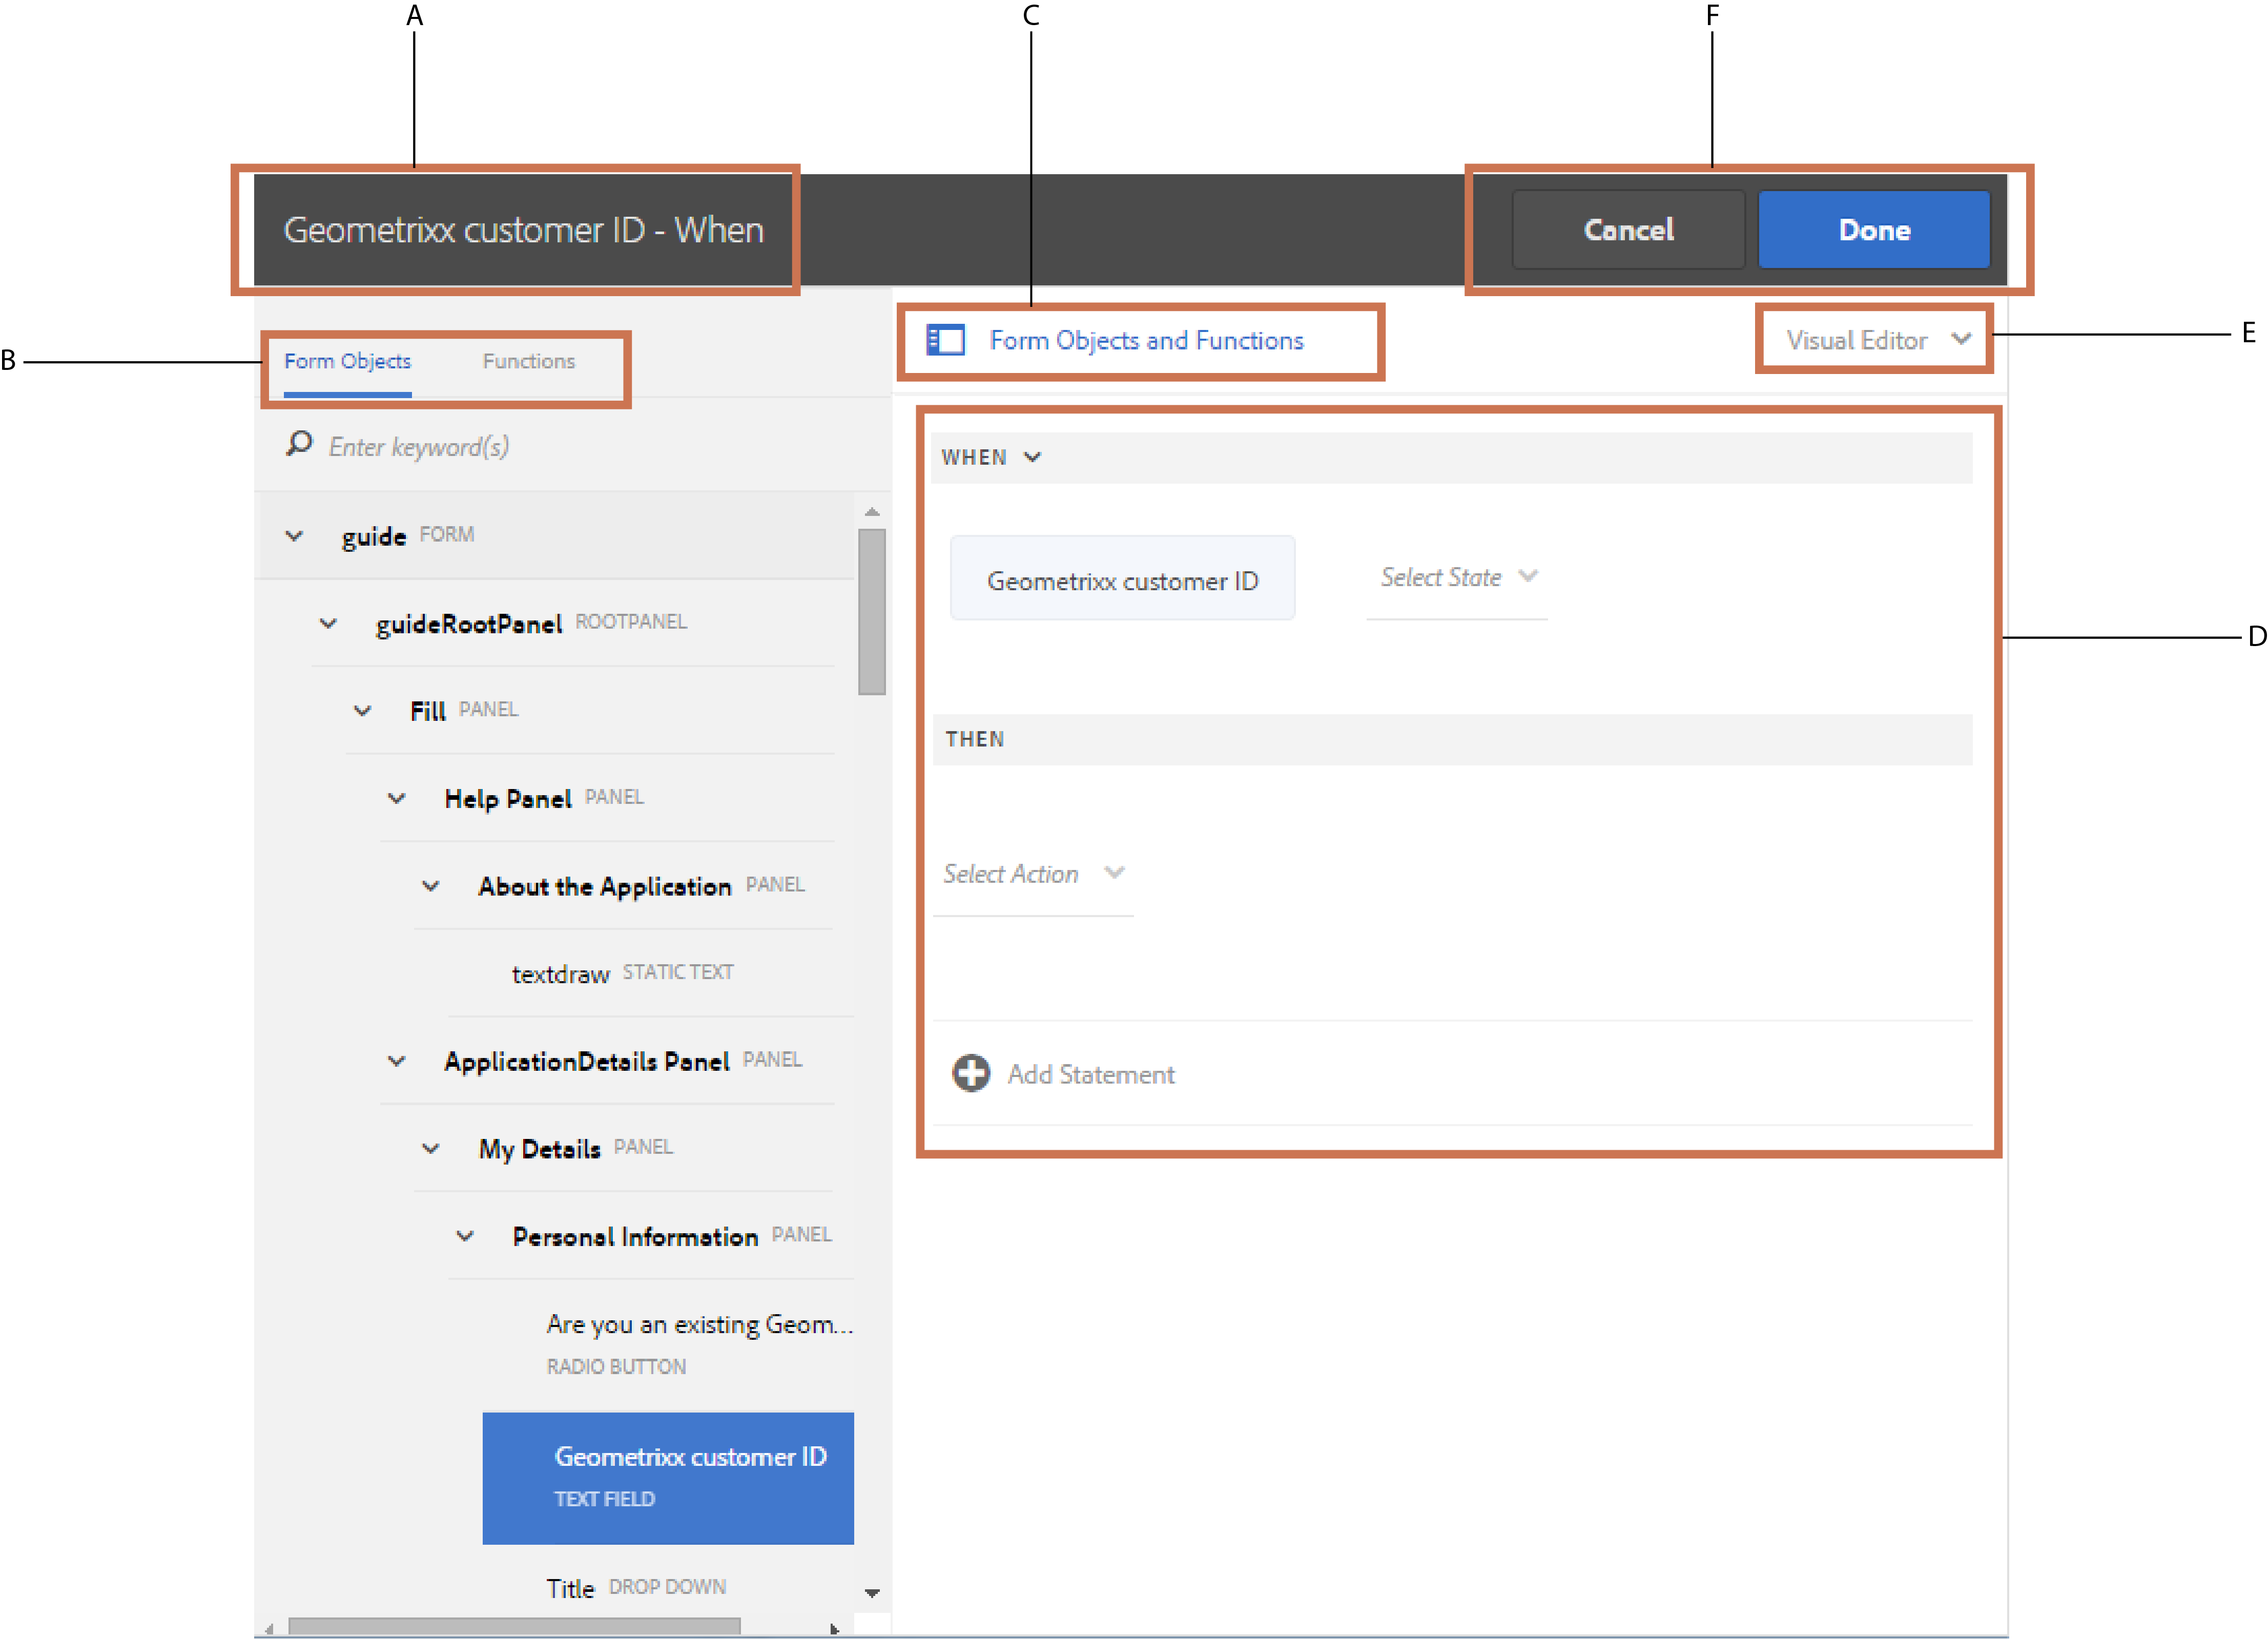Collapse the guideRootPanel node
Image resolution: width=2268 pixels, height=1639 pixels.
coord(328,624)
